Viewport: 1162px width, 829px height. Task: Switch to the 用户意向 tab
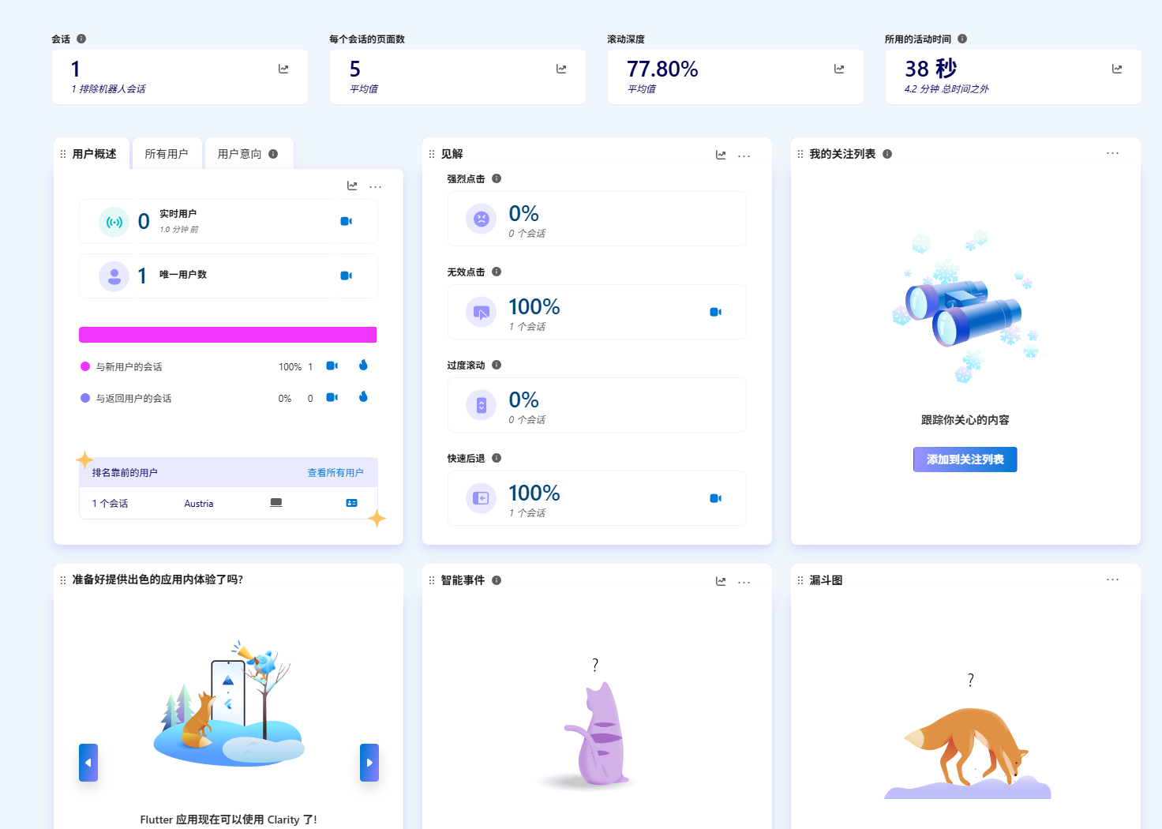point(240,154)
